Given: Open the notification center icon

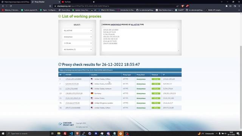Looking at the screenshot, I should pyautogui.click(x=238, y=133).
